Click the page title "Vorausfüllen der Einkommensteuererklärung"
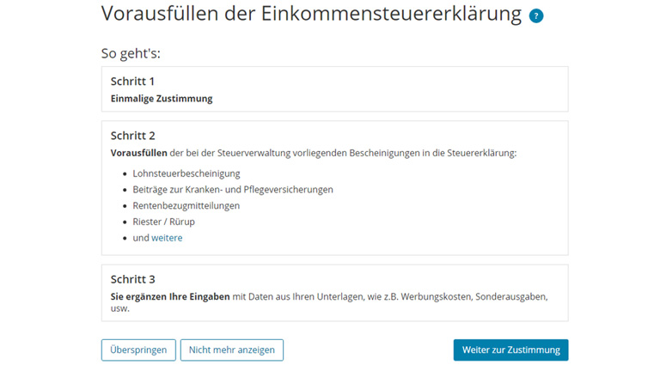Screen dimensions: 660x371 (x=311, y=14)
